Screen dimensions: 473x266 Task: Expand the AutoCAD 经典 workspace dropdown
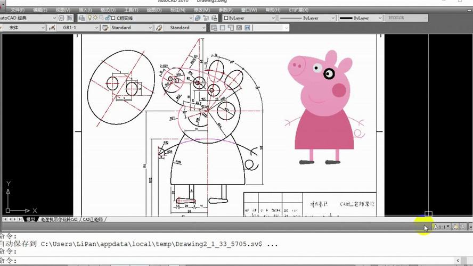click(54, 18)
